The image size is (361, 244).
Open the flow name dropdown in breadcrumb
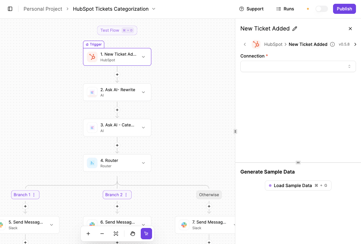[154, 9]
